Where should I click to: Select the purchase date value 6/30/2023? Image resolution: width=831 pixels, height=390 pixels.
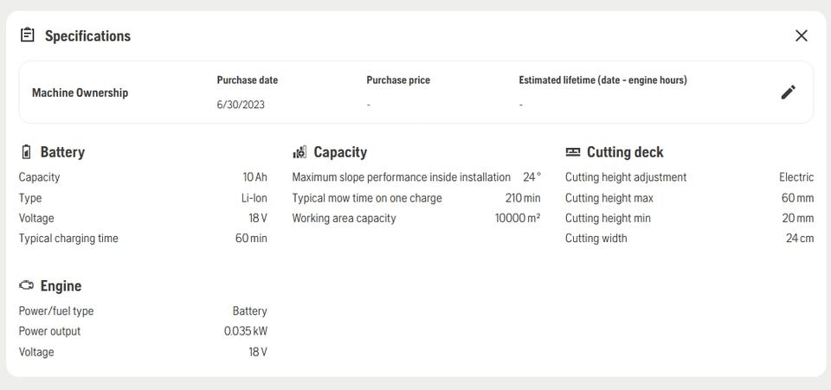[241, 105]
